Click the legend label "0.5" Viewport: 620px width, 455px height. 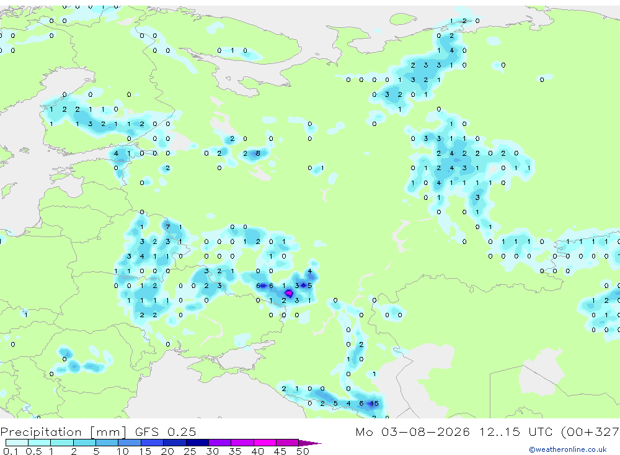pyautogui.click(x=33, y=451)
